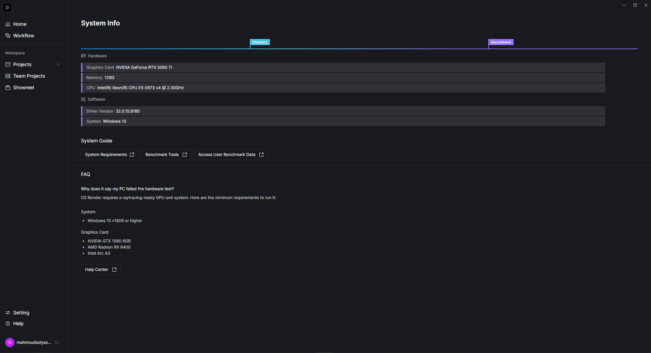Open the Home page

pos(20,24)
